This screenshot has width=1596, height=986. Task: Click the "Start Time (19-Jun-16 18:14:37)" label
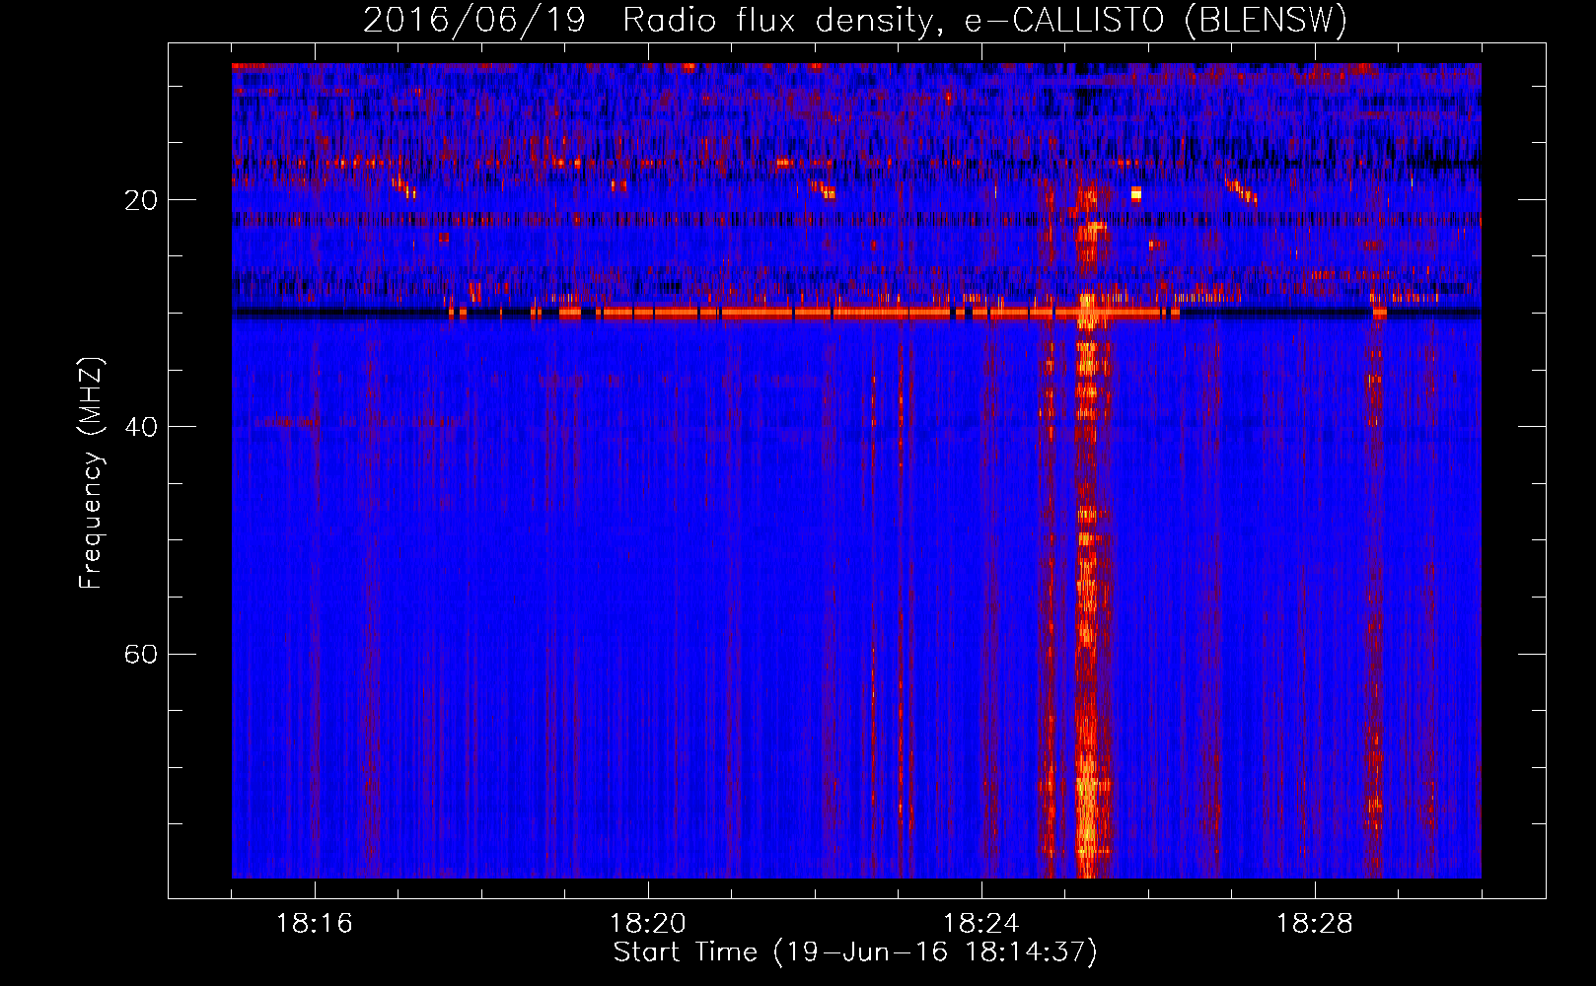(855, 952)
